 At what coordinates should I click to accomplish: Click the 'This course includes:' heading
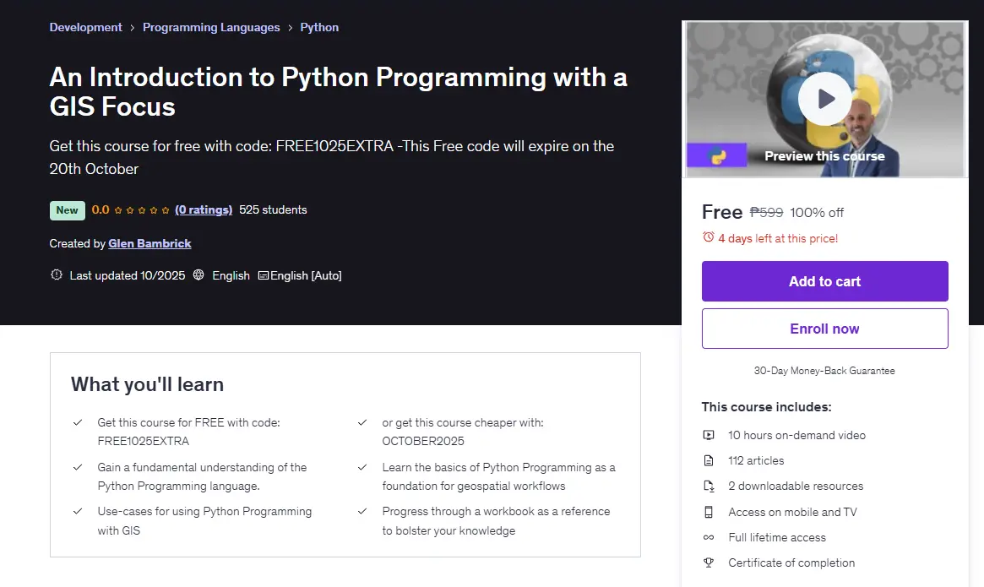(x=766, y=407)
